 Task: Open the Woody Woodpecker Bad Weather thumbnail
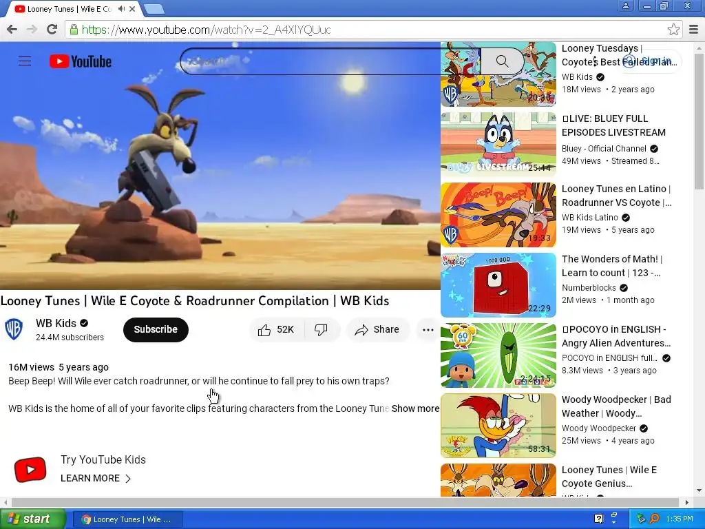tap(498, 426)
